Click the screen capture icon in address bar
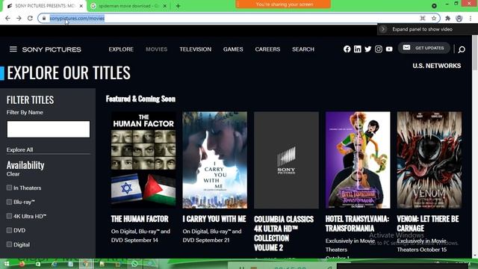The width and height of the screenshot is (478, 269). pyautogui.click(x=423, y=18)
